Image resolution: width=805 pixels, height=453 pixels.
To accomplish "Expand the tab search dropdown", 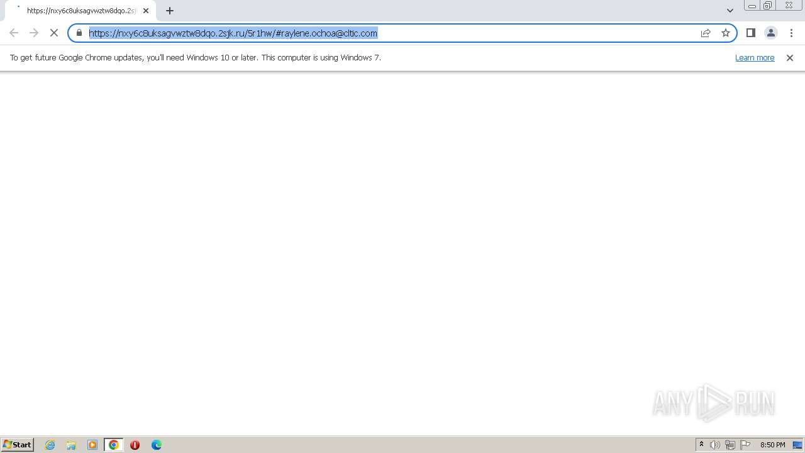I will [x=730, y=11].
